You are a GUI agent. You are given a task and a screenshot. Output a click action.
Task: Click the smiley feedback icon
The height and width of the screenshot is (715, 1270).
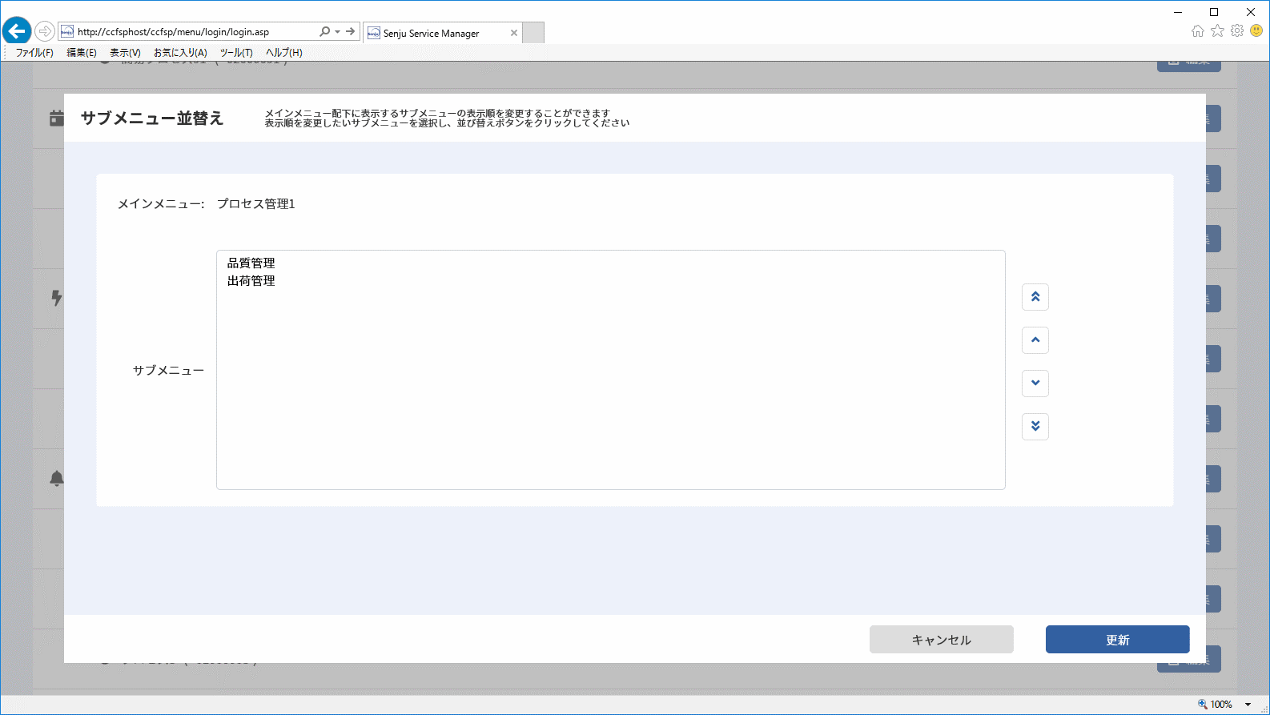point(1256,31)
